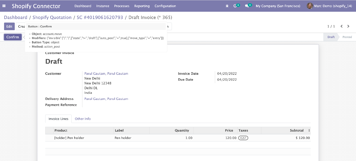Image resolution: width=356 pixels, height=161 pixels.
Task: Click tooltip method text action_post
Action: pos(52,47)
